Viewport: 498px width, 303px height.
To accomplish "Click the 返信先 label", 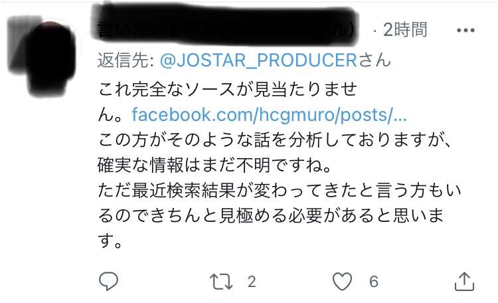I will pos(122,61).
